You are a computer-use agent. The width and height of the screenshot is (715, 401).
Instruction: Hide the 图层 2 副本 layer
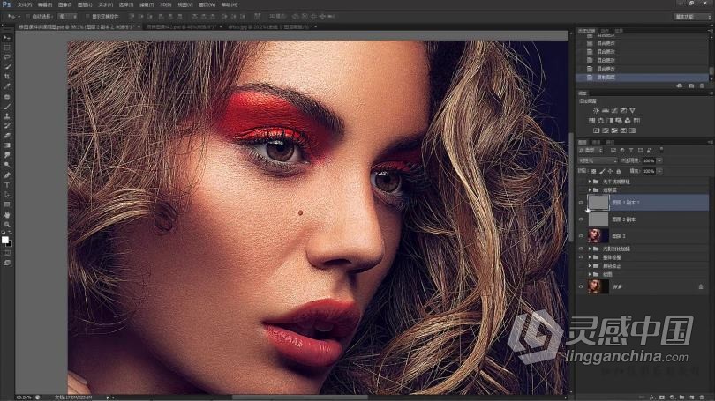coord(581,219)
